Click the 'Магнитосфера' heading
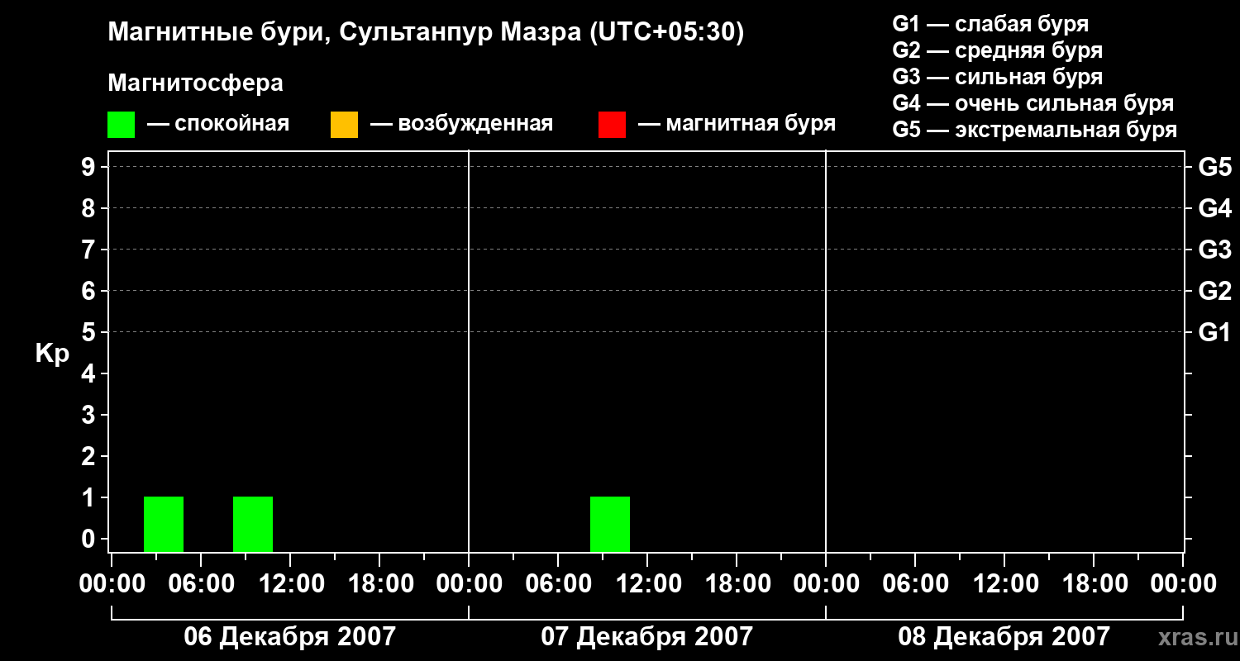 tap(195, 83)
